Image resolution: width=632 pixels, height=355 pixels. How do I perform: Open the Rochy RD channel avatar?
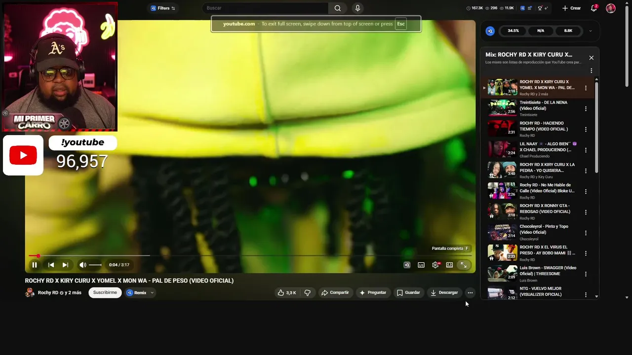tap(30, 292)
